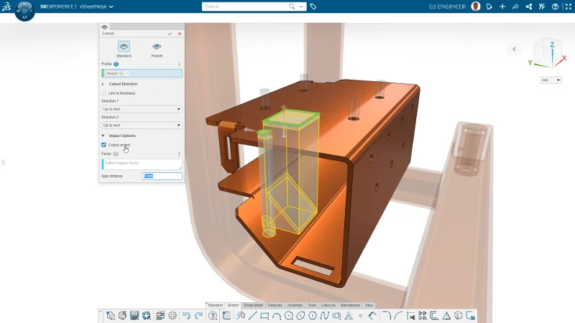Click the tag icon beside search bar
Viewport: 575px width, 323px height.
coord(313,6)
